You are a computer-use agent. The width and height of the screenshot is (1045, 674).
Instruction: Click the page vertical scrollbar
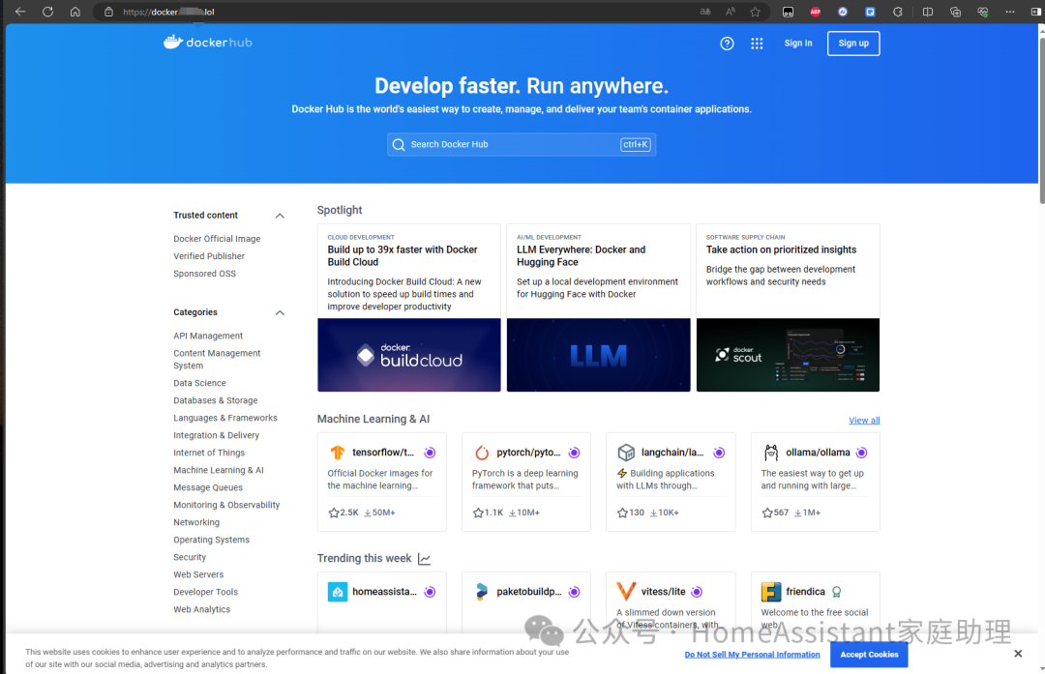click(x=1041, y=120)
